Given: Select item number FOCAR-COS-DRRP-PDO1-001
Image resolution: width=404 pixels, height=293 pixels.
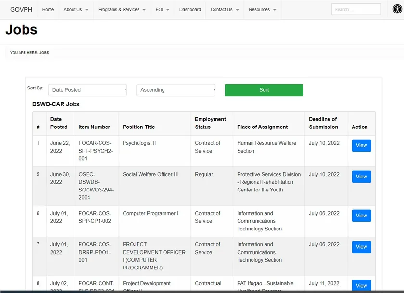Looking at the screenshot, I should point(95,252).
